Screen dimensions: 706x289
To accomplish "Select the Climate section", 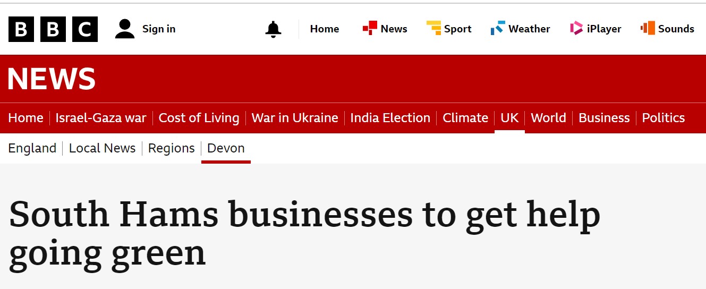I will point(465,118).
